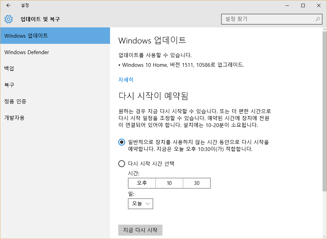Open the hour picker showing 10
The width and height of the screenshot is (327, 239).
[x=169, y=183]
